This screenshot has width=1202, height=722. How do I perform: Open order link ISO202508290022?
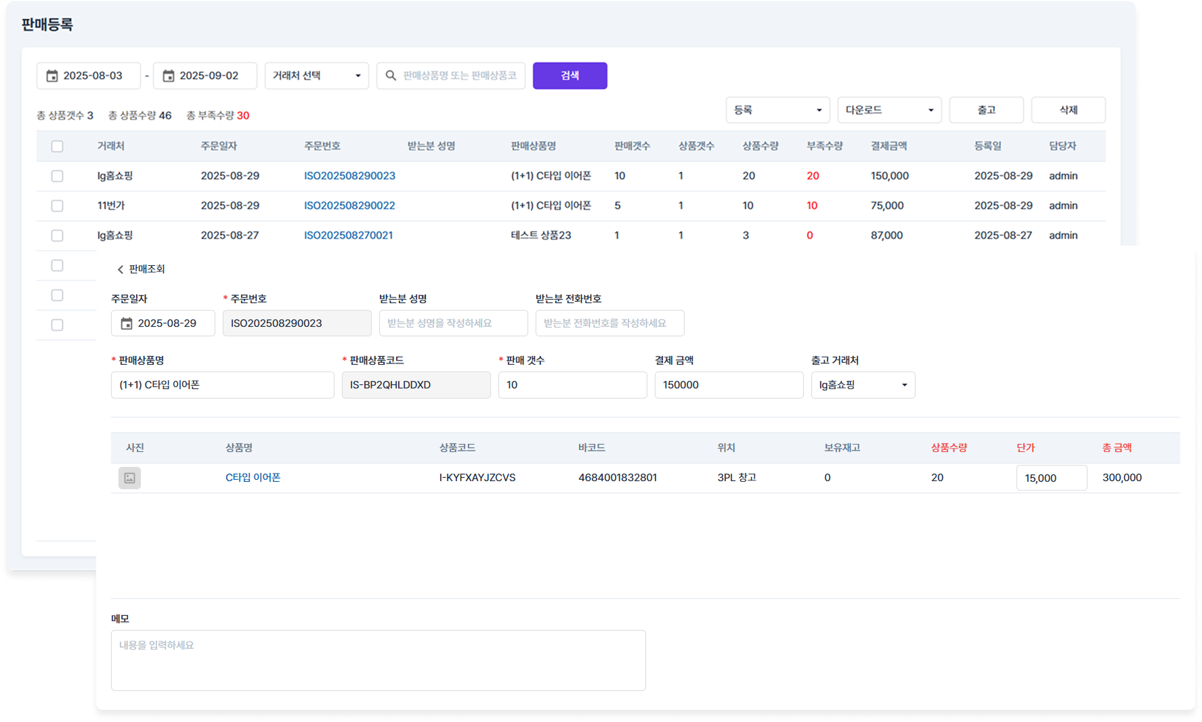click(349, 206)
